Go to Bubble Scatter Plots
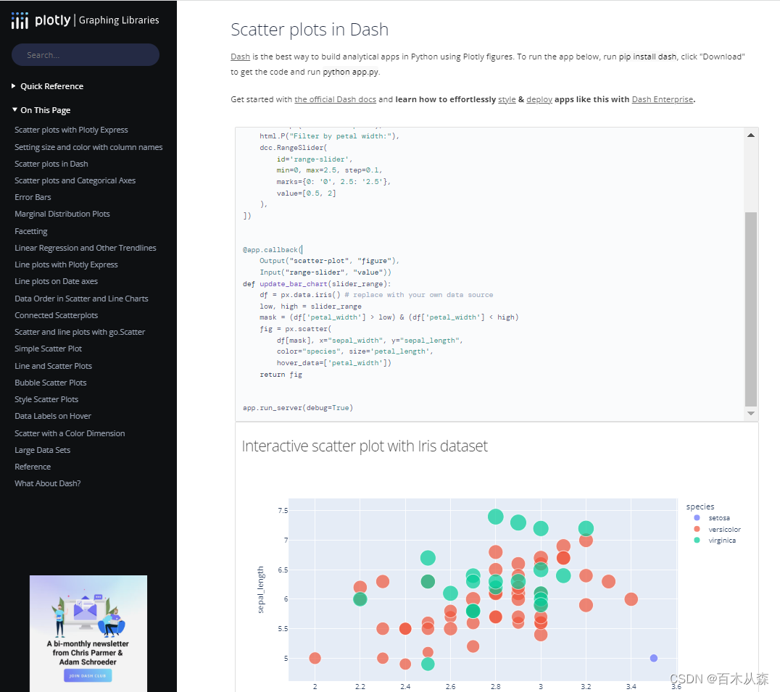 point(51,383)
